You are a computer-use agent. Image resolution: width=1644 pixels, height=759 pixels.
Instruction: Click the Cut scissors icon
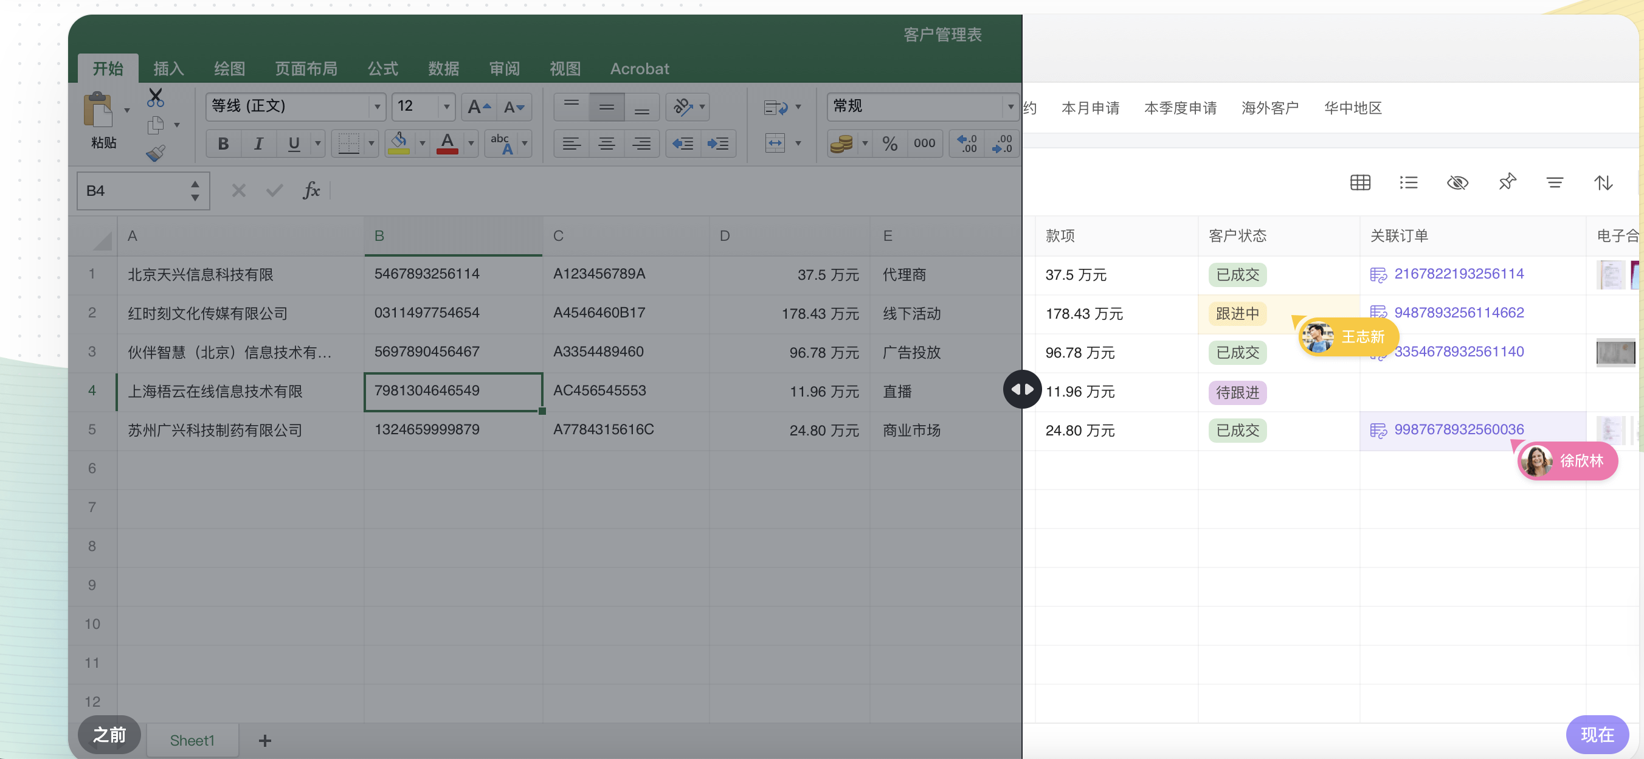(x=155, y=97)
